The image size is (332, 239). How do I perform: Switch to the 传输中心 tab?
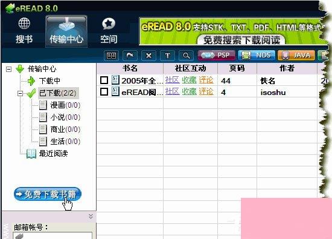click(66, 31)
